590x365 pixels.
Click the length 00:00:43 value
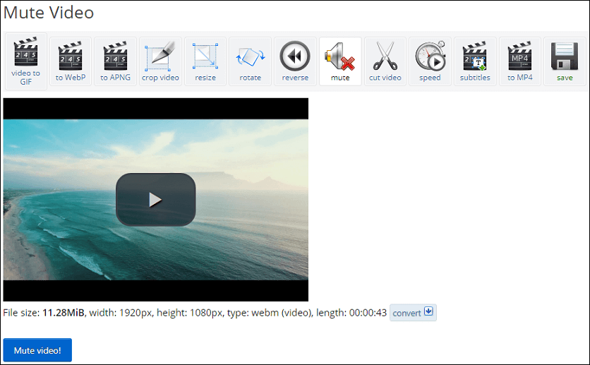coord(368,313)
